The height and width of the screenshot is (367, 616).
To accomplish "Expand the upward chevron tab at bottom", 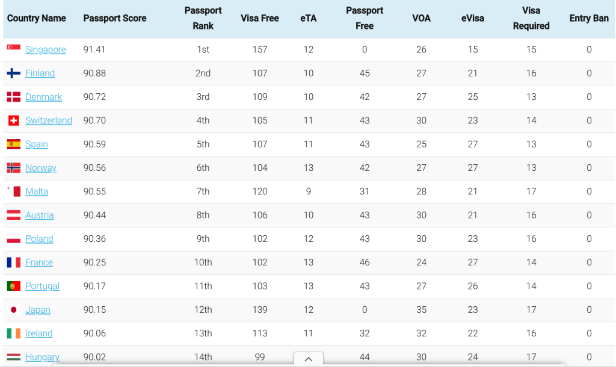I will tap(309, 359).
